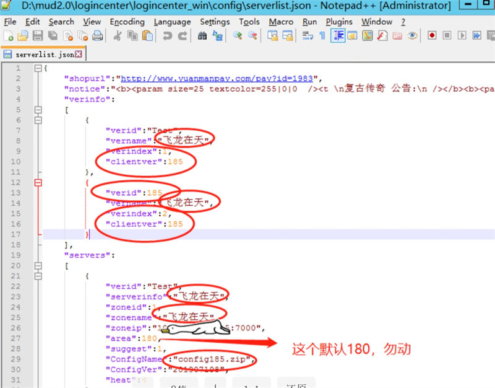Open the Encoding menu
Viewport: 495px width, 388px height.
(127, 22)
